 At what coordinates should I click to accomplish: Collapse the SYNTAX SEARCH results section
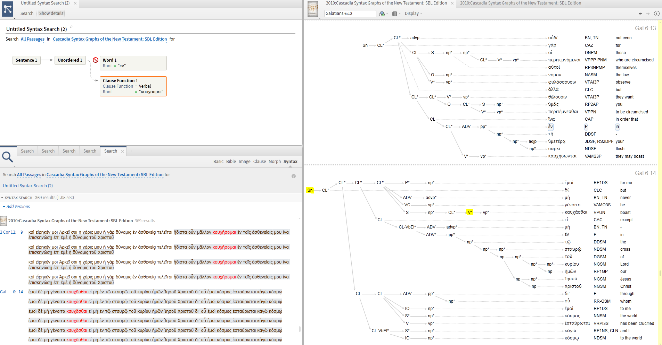[2, 198]
